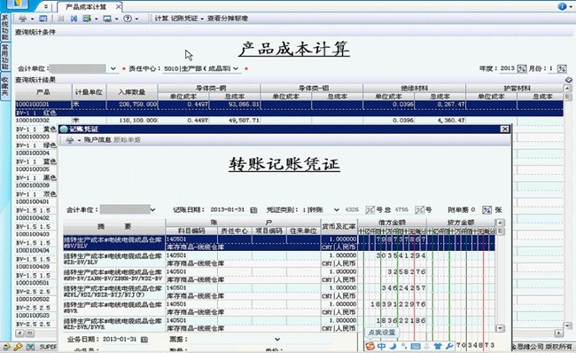This screenshot has width=576, height=353.
Task: Open 系统功能 side panel tab
Action: 4,27
